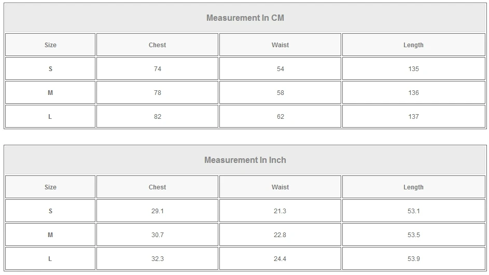Select the chest value 29.1 cell
489x275 pixels.
[157, 211]
